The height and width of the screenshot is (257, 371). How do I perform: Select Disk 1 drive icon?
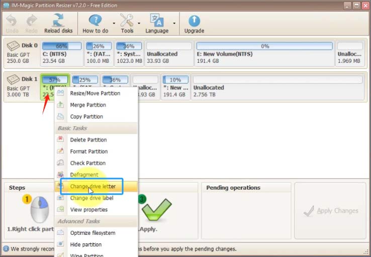coord(13,79)
